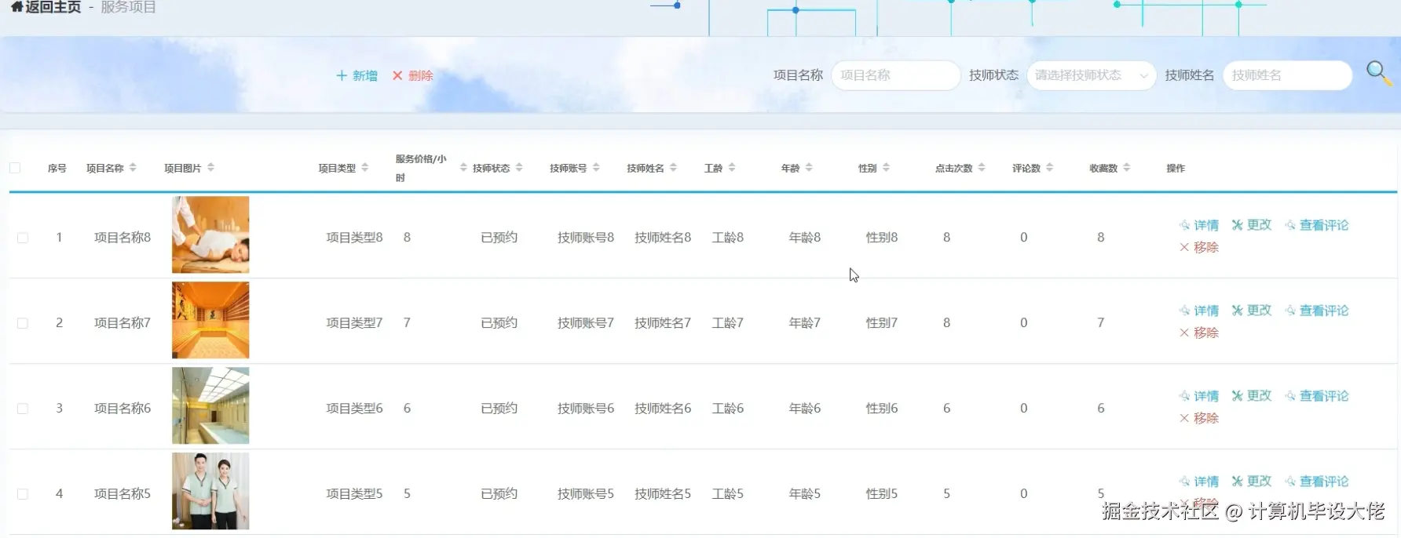The width and height of the screenshot is (1401, 538).
Task: Check the box for row 项目名称6
Action: [x=23, y=409]
